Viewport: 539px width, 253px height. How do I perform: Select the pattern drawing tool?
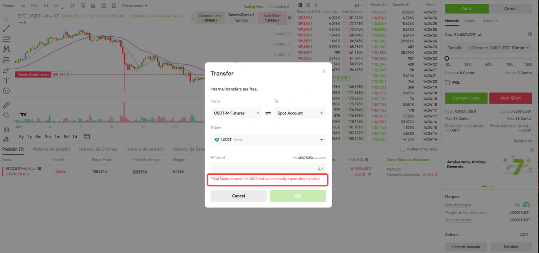coord(6,49)
